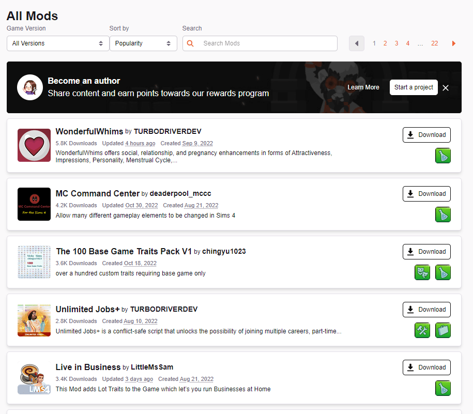The image size is (473, 414).
Task: Click Live in Business green flask icon
Action: (x=443, y=388)
